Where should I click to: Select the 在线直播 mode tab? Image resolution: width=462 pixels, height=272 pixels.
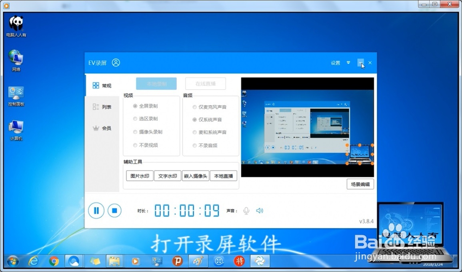(206, 84)
